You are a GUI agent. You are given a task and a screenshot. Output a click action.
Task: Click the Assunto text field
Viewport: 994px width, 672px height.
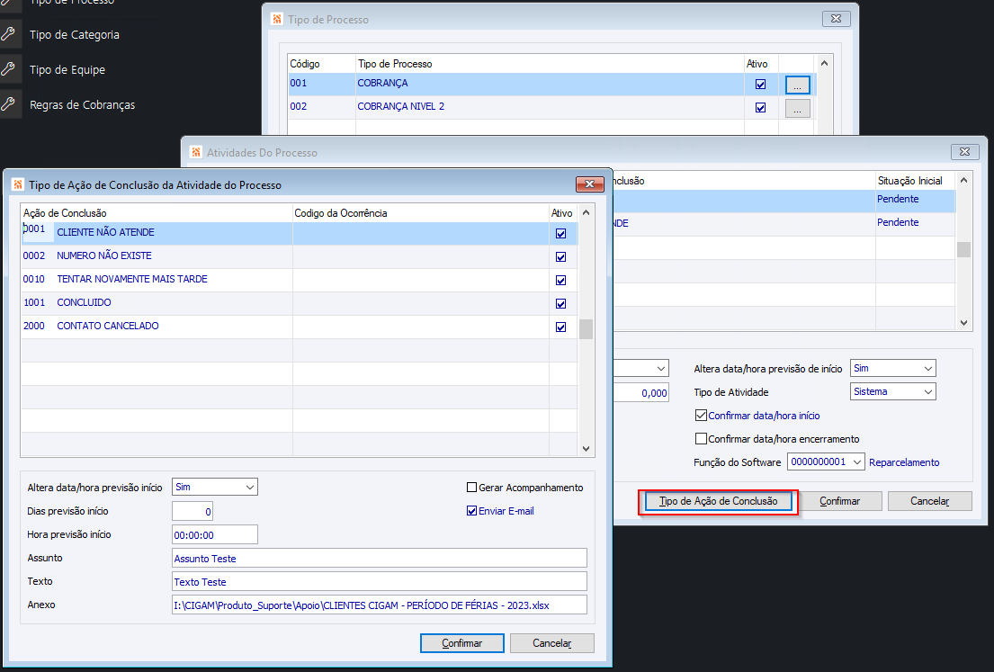[380, 558]
